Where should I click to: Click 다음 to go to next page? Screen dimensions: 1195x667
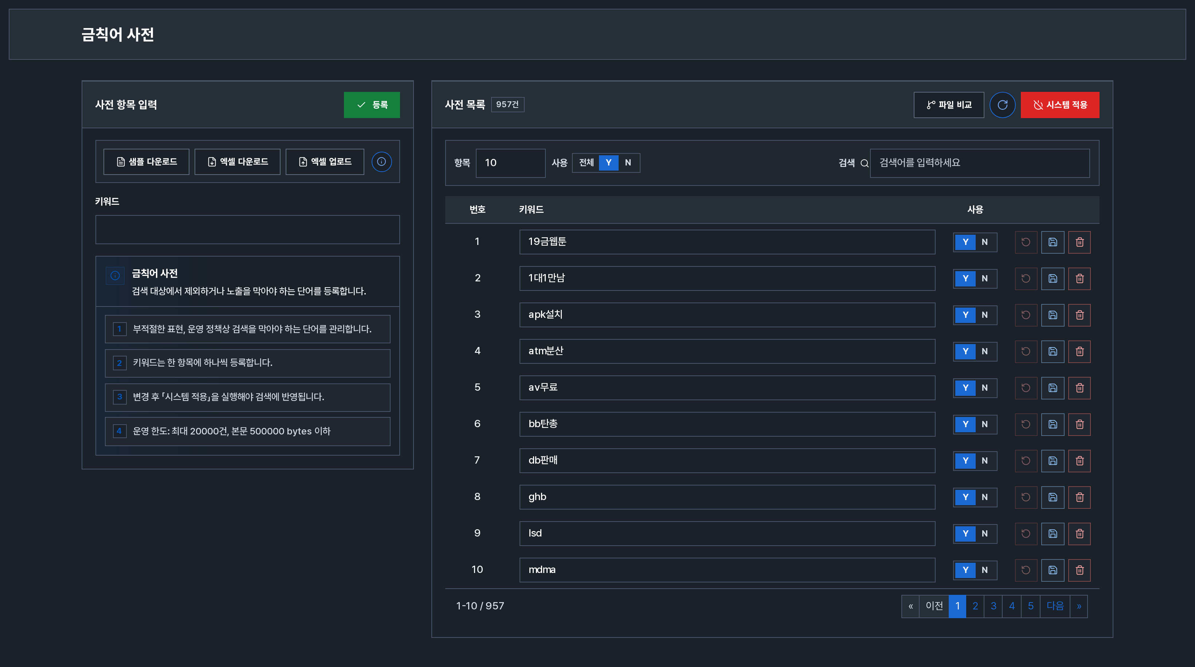coord(1055,606)
